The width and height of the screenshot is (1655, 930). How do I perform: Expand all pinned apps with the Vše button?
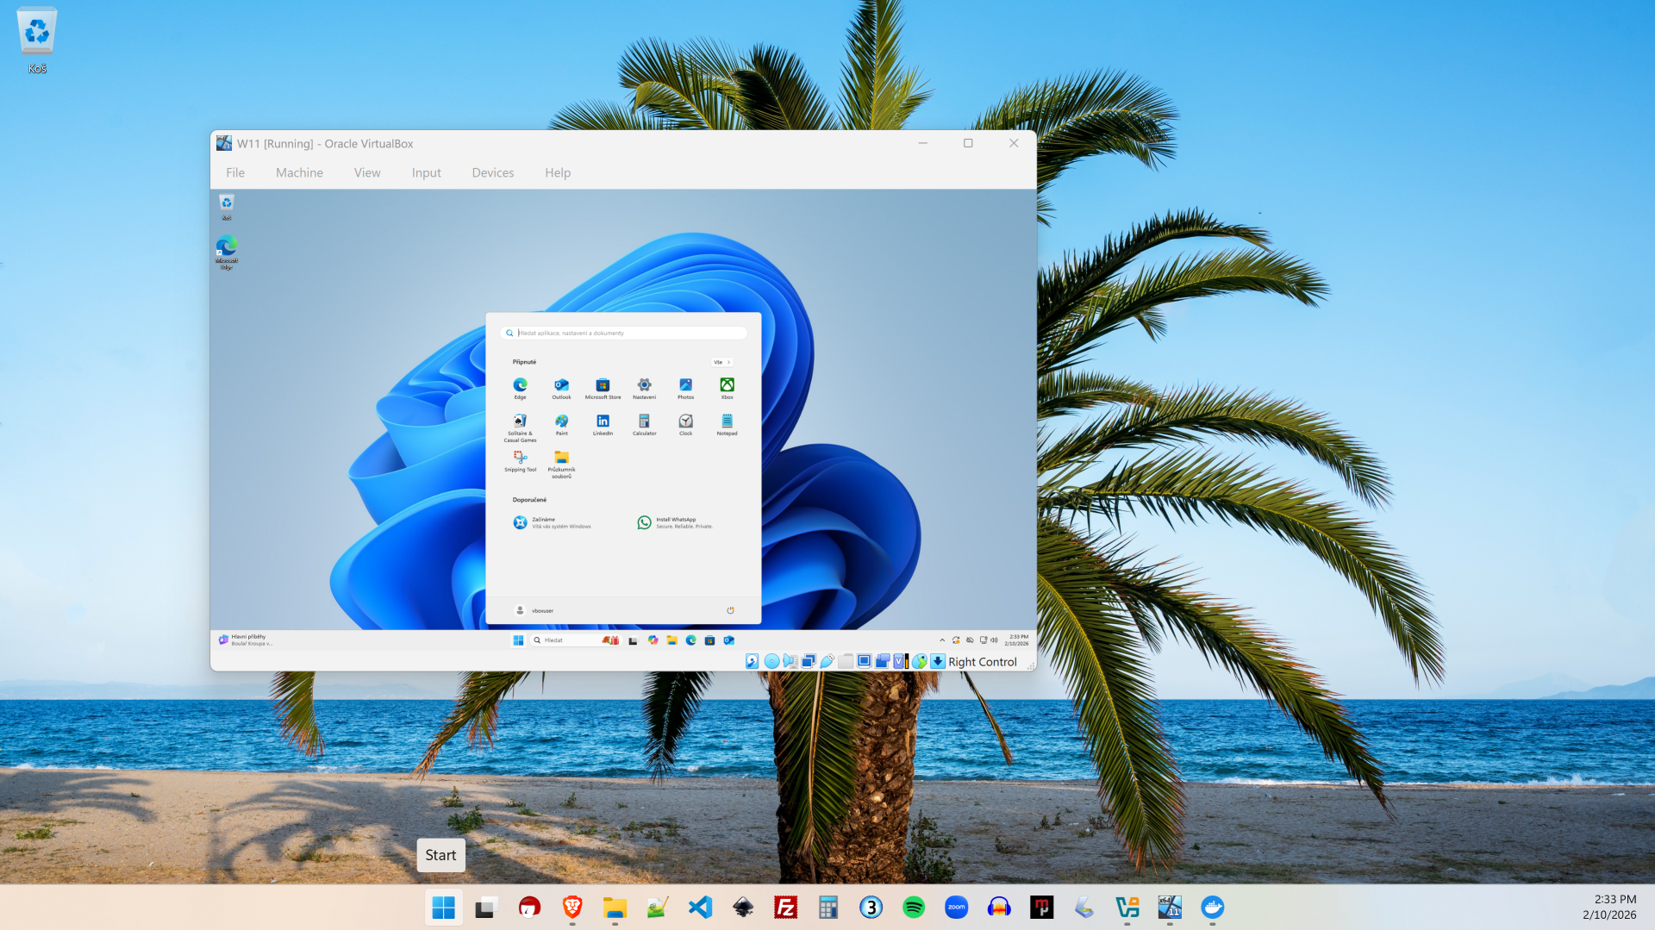(721, 361)
